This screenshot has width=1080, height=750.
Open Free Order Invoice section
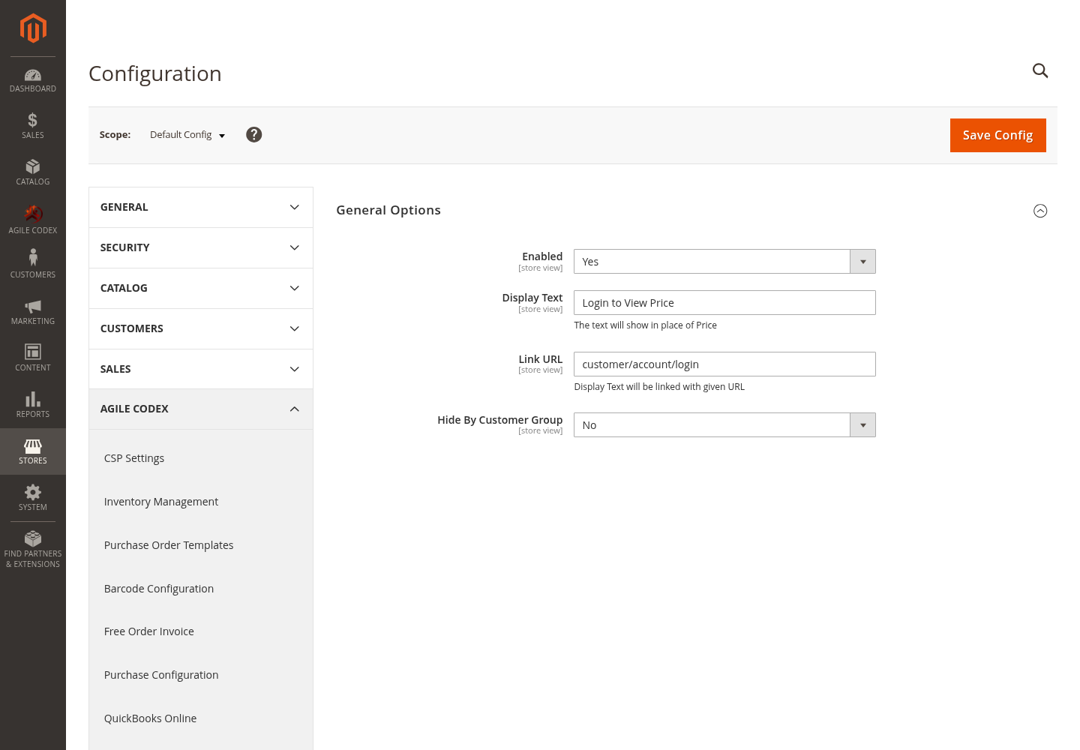[149, 631]
